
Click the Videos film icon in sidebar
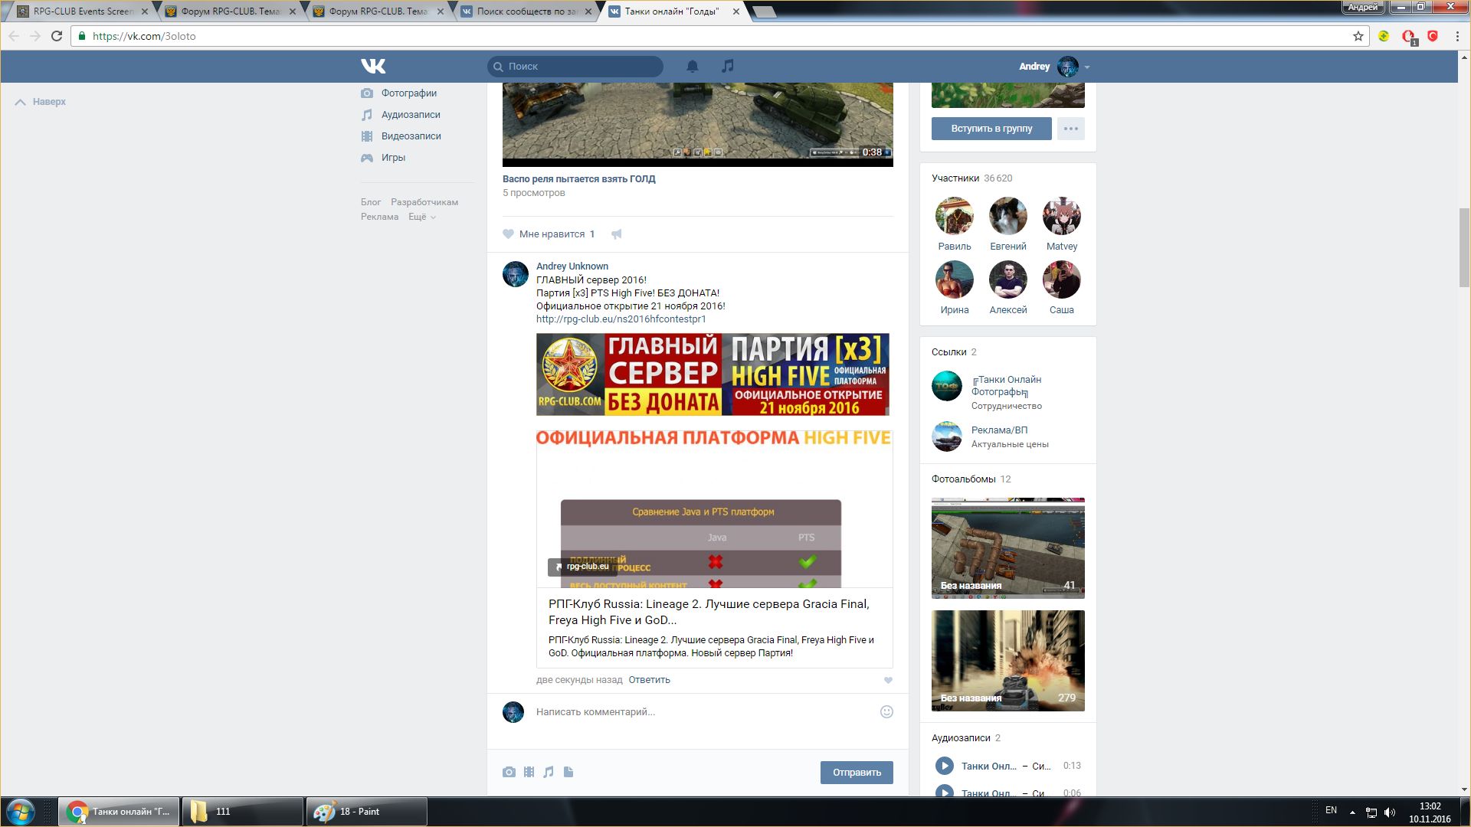point(367,136)
